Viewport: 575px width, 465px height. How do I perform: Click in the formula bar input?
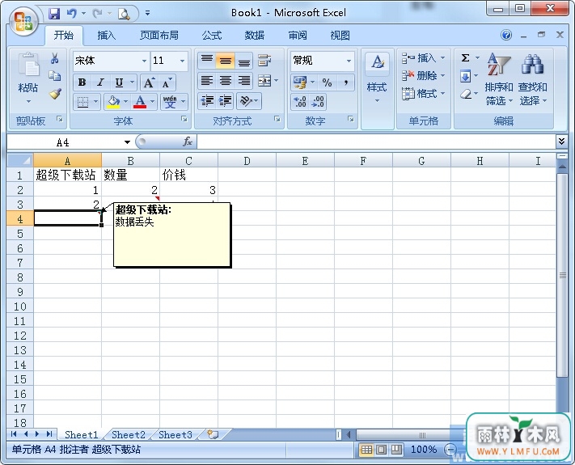[x=377, y=142]
